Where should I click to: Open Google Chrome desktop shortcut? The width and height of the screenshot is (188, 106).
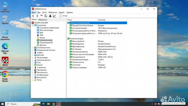pos(5,76)
